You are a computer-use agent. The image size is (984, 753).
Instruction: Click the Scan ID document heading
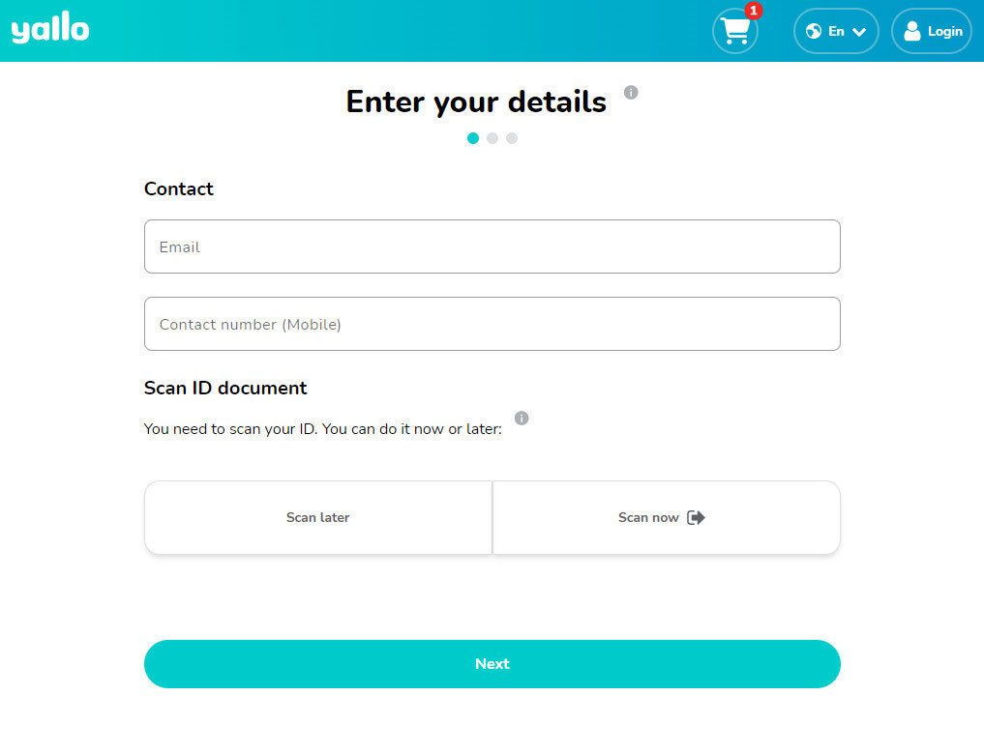[x=225, y=388]
